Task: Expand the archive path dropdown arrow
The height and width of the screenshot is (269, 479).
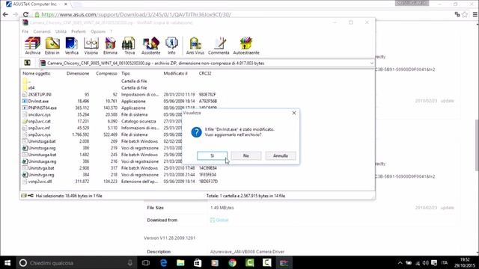Action: pyautogui.click(x=371, y=63)
